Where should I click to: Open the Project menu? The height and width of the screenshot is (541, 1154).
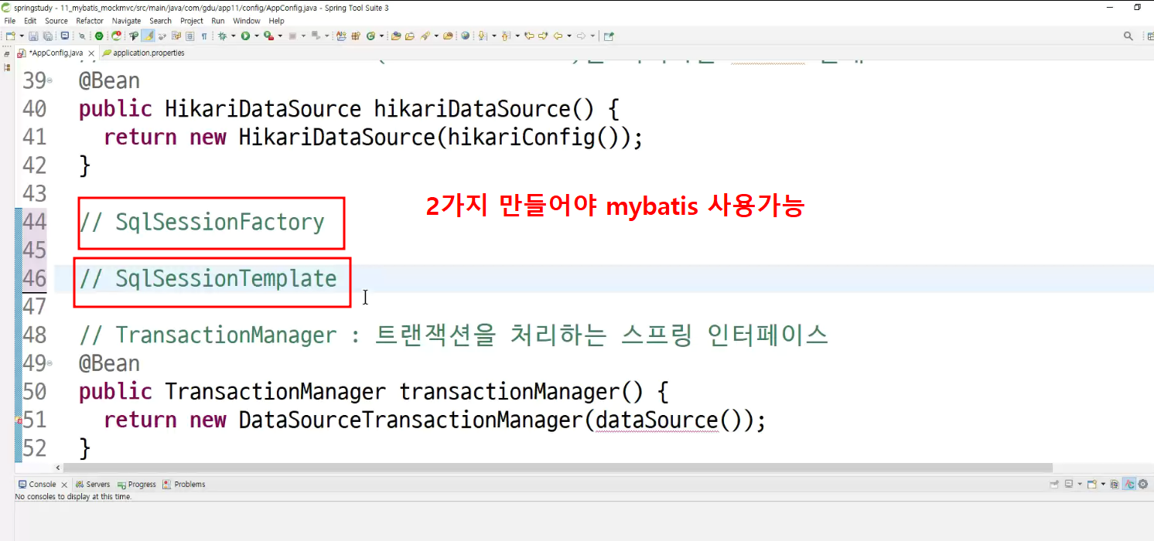192,21
